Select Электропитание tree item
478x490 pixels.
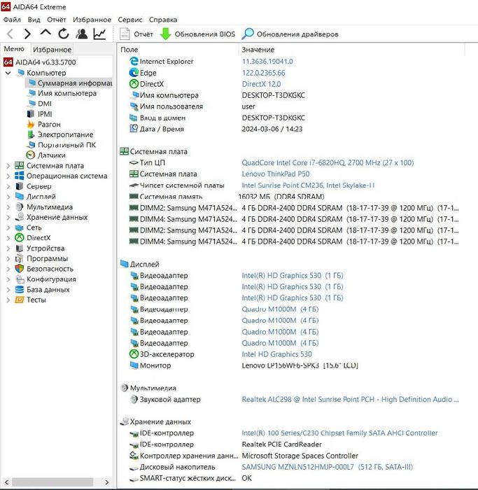point(65,134)
